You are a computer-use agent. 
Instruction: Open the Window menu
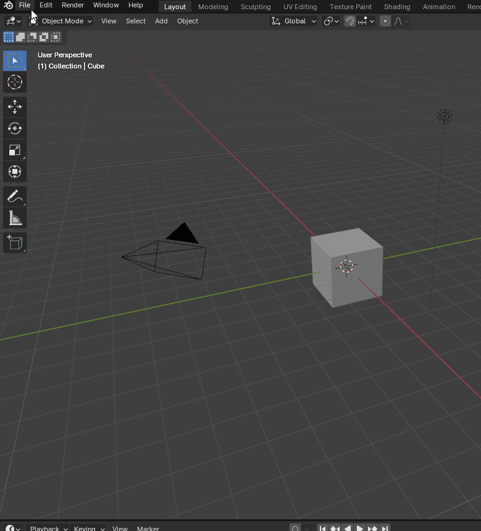point(106,5)
